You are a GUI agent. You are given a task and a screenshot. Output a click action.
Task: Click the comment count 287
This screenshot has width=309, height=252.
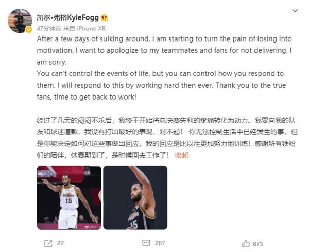pos(160,243)
